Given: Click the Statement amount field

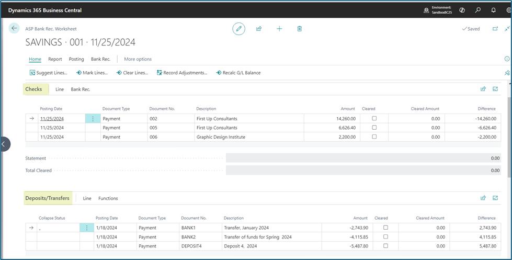Looking at the screenshot, I should 363,158.
